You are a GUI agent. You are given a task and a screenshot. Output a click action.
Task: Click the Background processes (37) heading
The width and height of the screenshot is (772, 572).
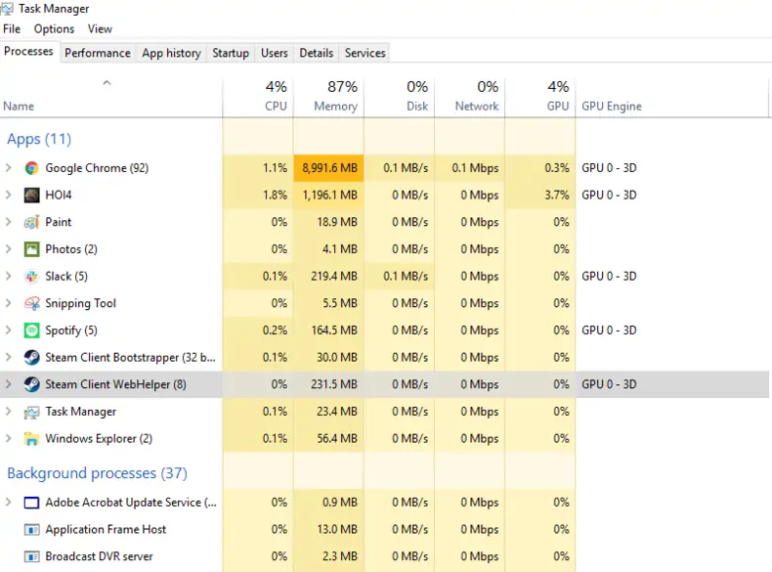[97, 473]
